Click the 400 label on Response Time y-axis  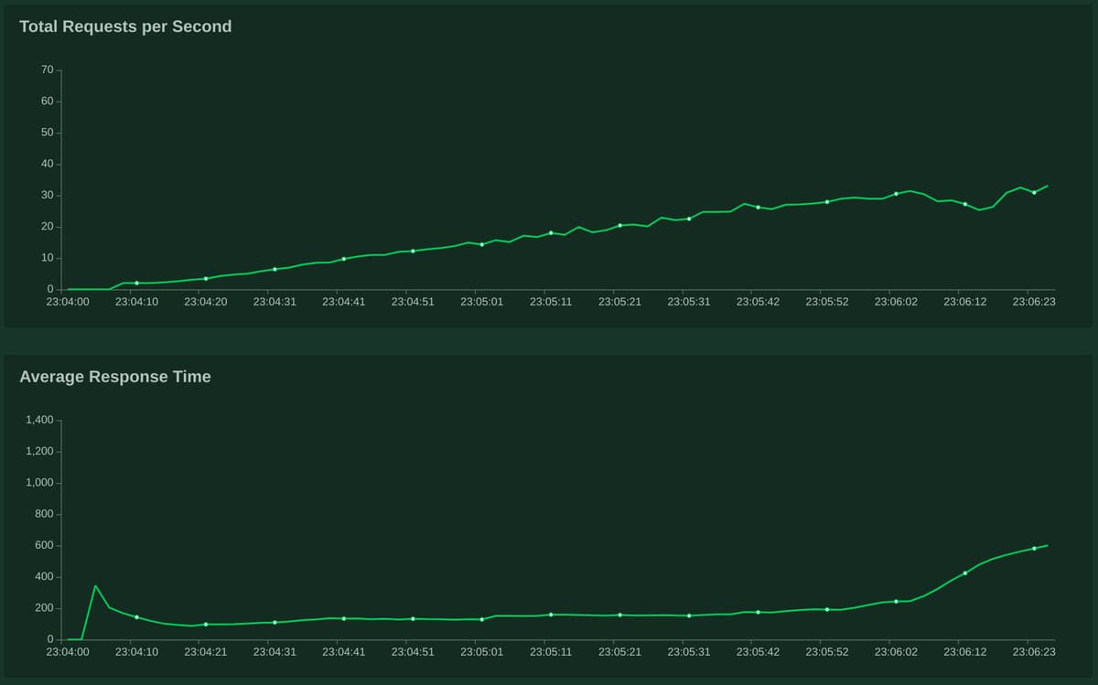[44, 577]
